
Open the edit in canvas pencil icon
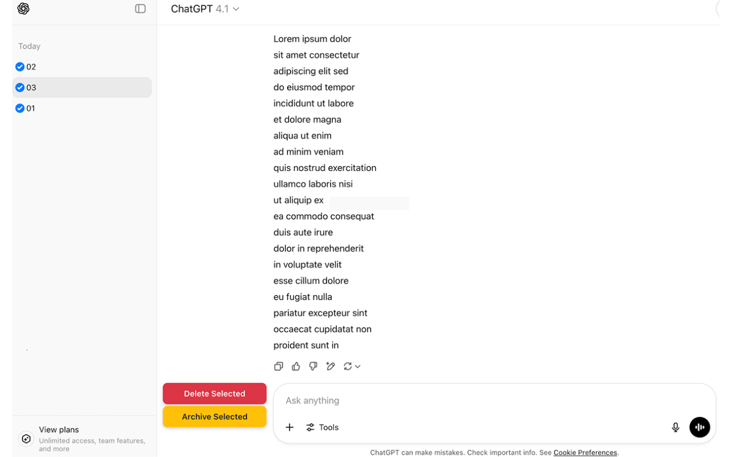[331, 366]
